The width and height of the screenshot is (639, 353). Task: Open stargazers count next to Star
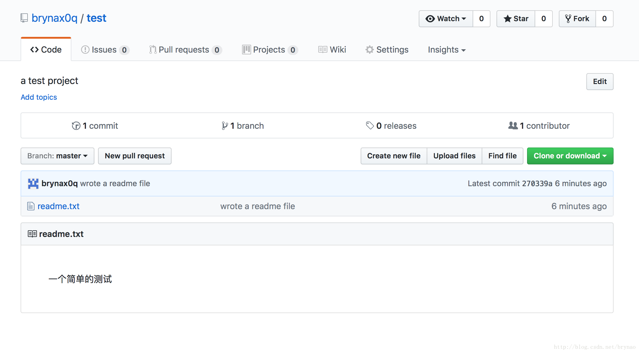coord(544,19)
